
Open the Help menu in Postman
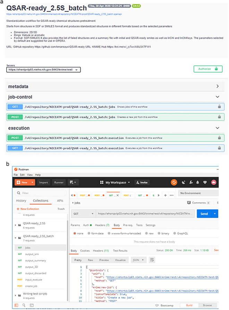pos(38,175)
